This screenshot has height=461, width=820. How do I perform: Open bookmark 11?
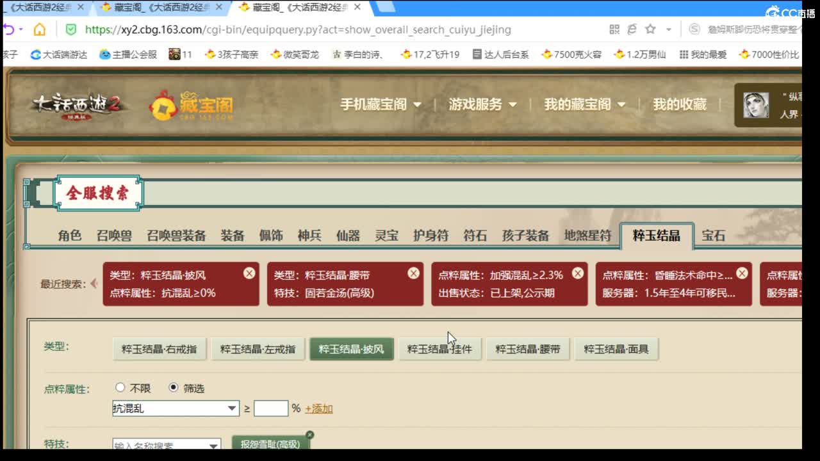coord(181,54)
